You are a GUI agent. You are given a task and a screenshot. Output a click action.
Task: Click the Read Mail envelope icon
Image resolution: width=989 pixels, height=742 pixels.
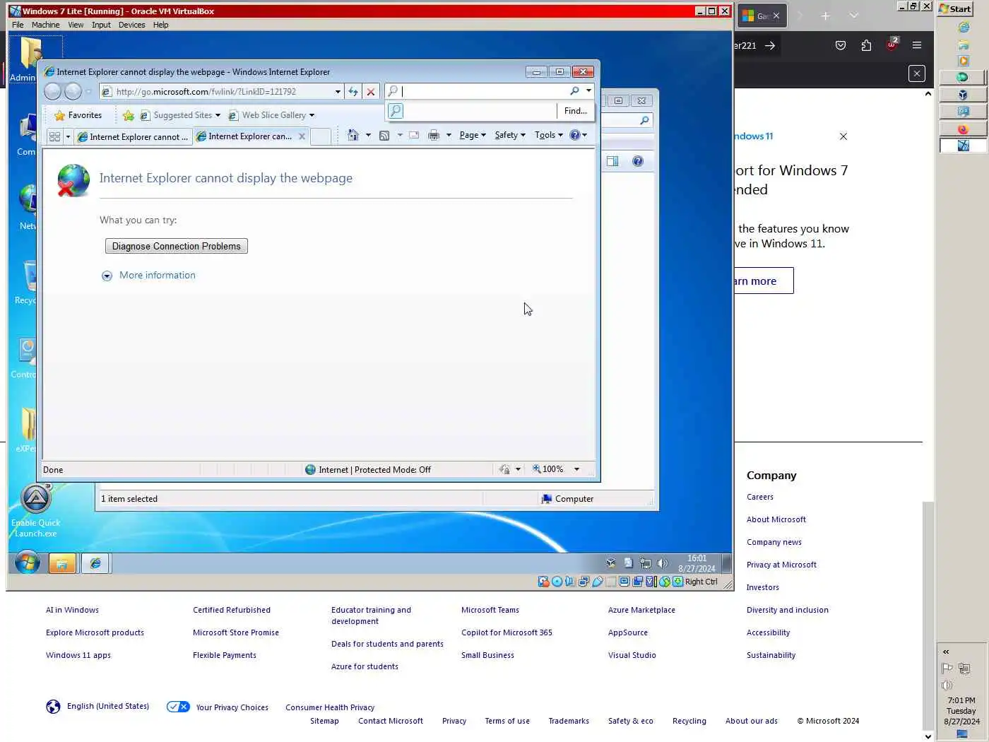point(414,135)
